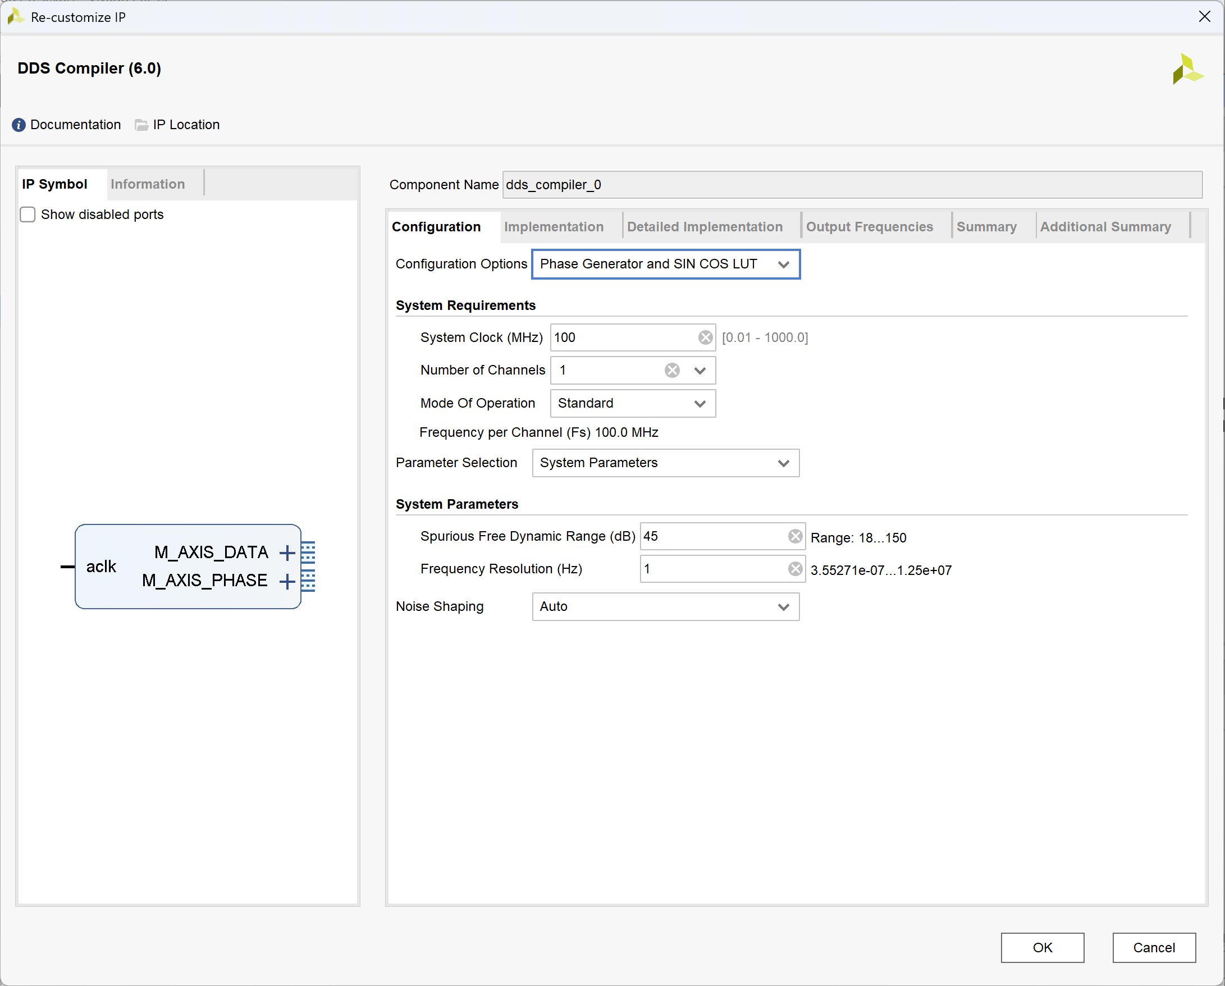Open the Mode Of Operation dropdown

point(633,404)
